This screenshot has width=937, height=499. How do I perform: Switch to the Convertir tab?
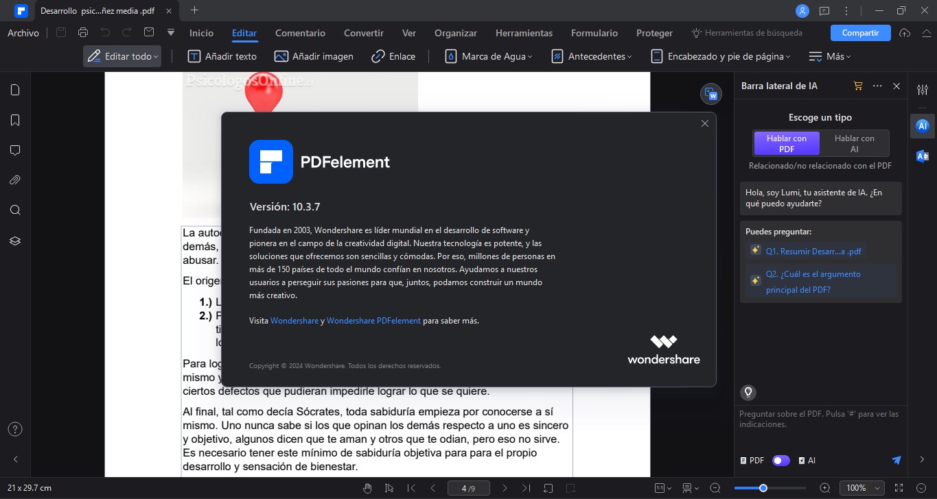click(x=363, y=32)
